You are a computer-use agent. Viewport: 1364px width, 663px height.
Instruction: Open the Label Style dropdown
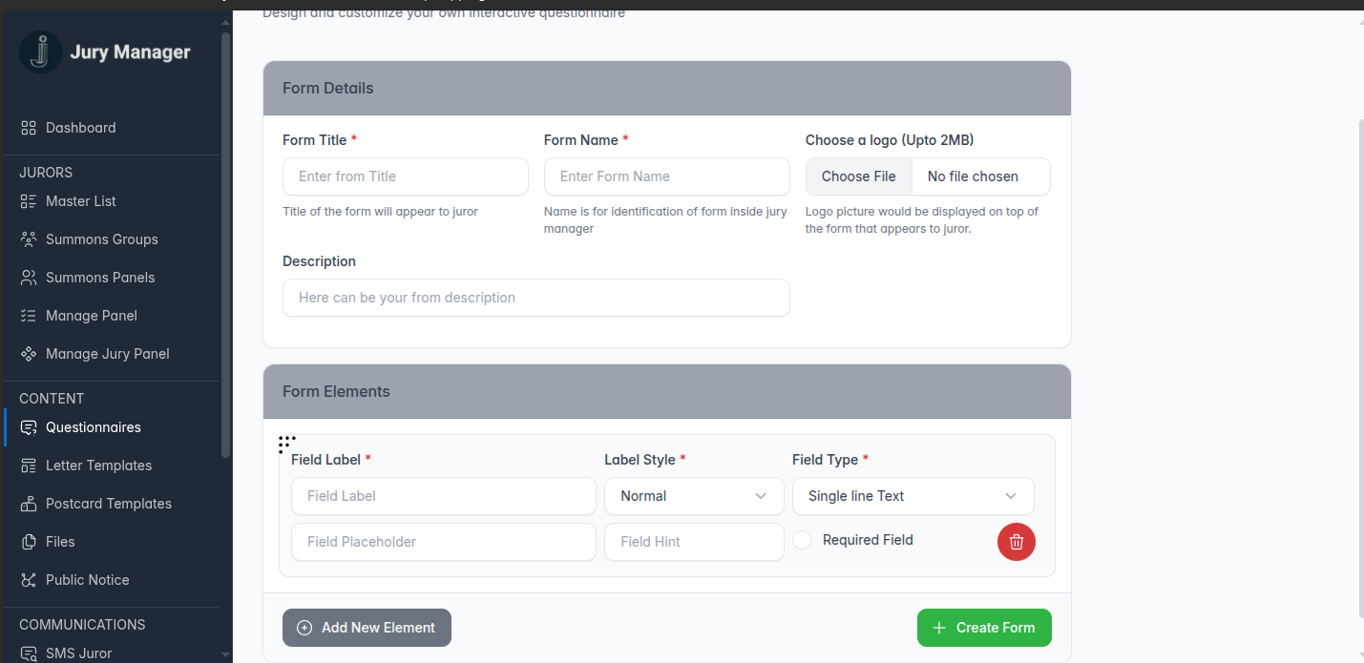[x=694, y=496]
